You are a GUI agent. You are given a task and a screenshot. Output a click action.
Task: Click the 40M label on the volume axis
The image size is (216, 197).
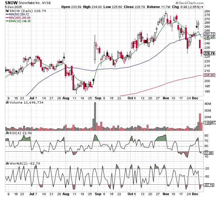[208, 104]
